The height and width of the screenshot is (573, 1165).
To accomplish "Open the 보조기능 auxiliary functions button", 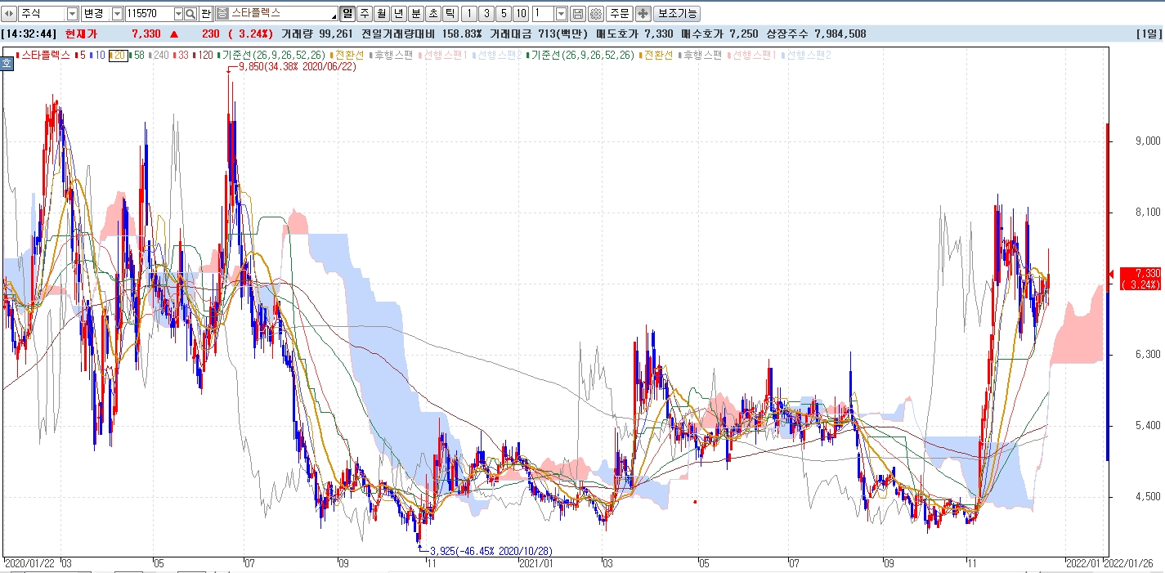I will click(x=677, y=14).
